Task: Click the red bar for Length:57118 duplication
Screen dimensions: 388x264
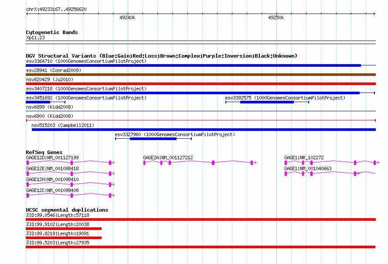Action: coord(201,219)
